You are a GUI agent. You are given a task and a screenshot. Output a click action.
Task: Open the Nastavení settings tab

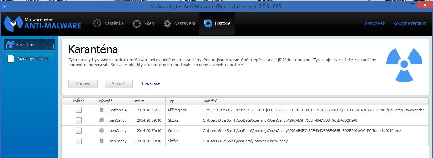click(x=179, y=23)
